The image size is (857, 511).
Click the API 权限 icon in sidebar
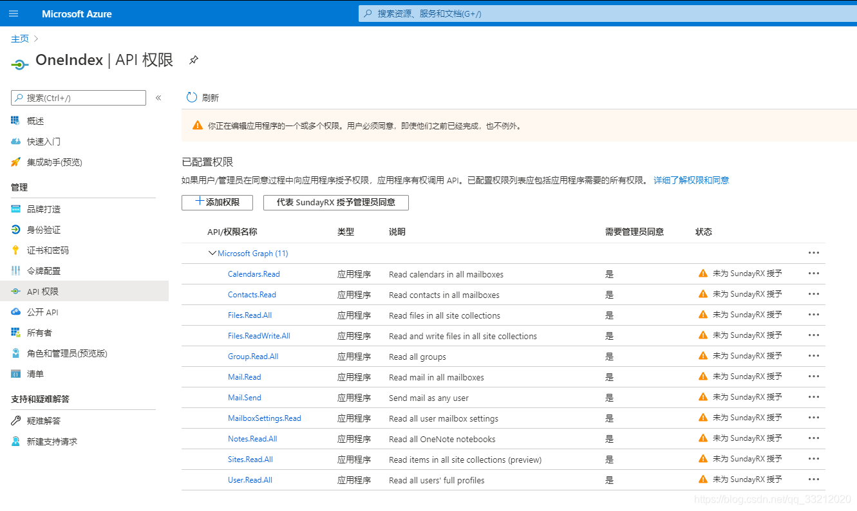pyautogui.click(x=16, y=292)
